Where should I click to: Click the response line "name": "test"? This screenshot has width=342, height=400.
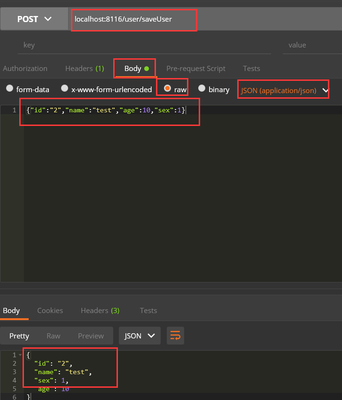coord(63,372)
